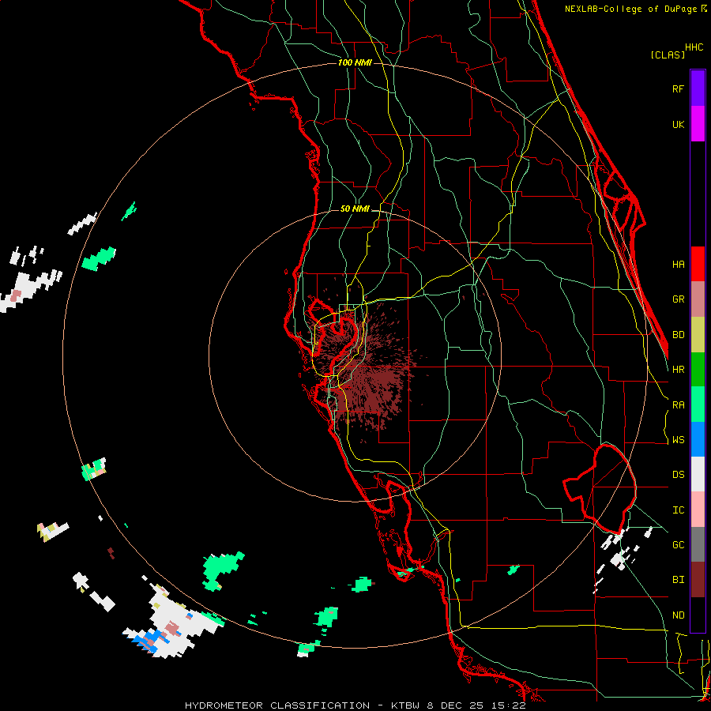Click the "GR" legend label
This screenshot has width=711, height=711.
coord(678,299)
